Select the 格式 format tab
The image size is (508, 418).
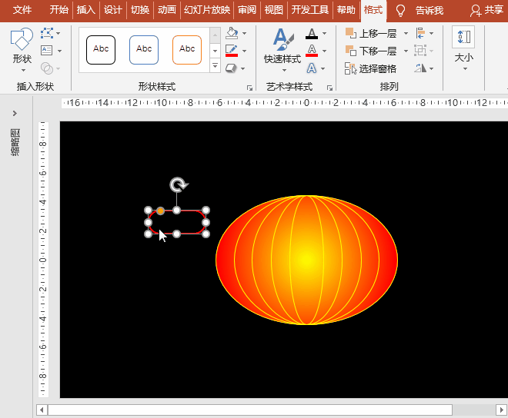(x=373, y=10)
